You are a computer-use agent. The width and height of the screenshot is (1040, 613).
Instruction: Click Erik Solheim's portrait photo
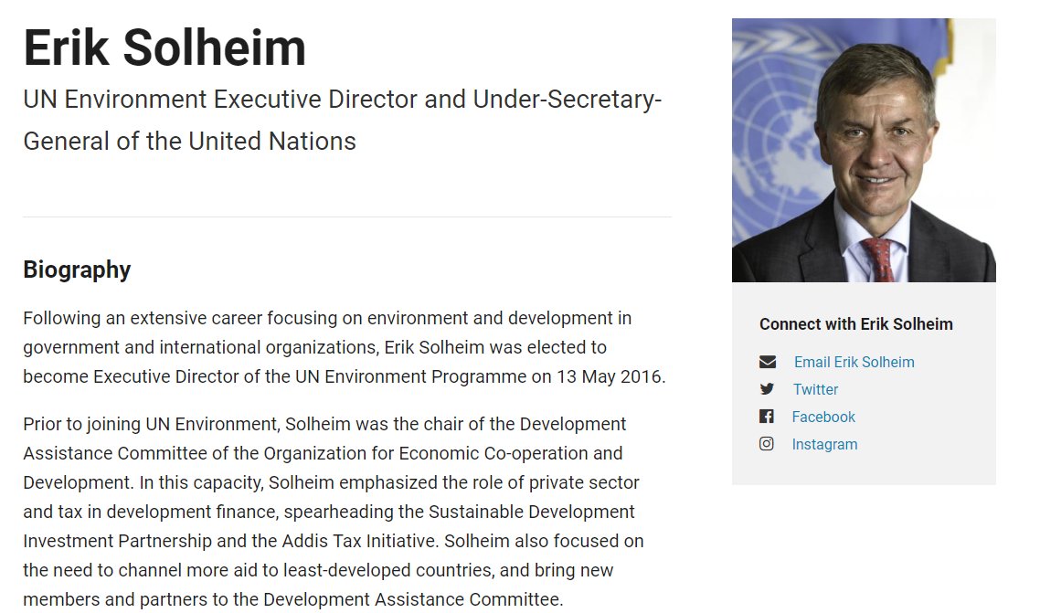pyautogui.click(x=864, y=151)
